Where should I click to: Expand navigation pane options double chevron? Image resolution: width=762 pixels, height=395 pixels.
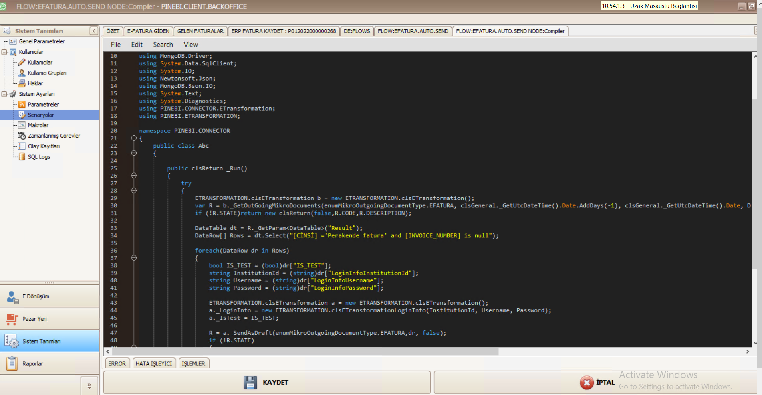[x=89, y=386]
